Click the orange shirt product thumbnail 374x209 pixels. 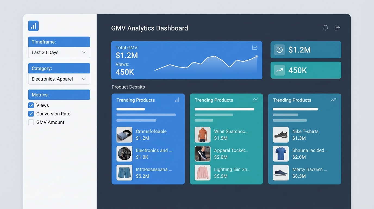(x=202, y=134)
